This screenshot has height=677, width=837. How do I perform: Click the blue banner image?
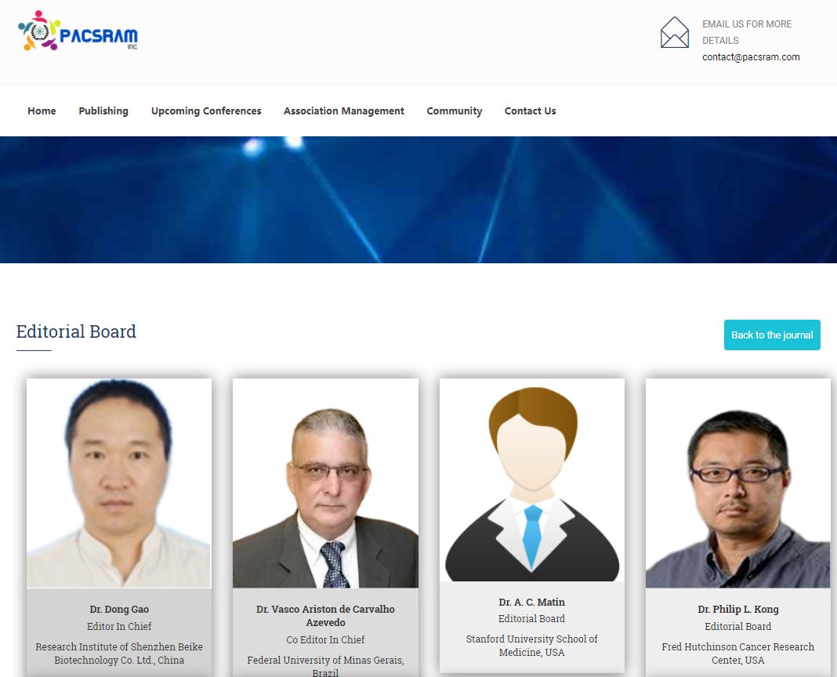point(418,200)
